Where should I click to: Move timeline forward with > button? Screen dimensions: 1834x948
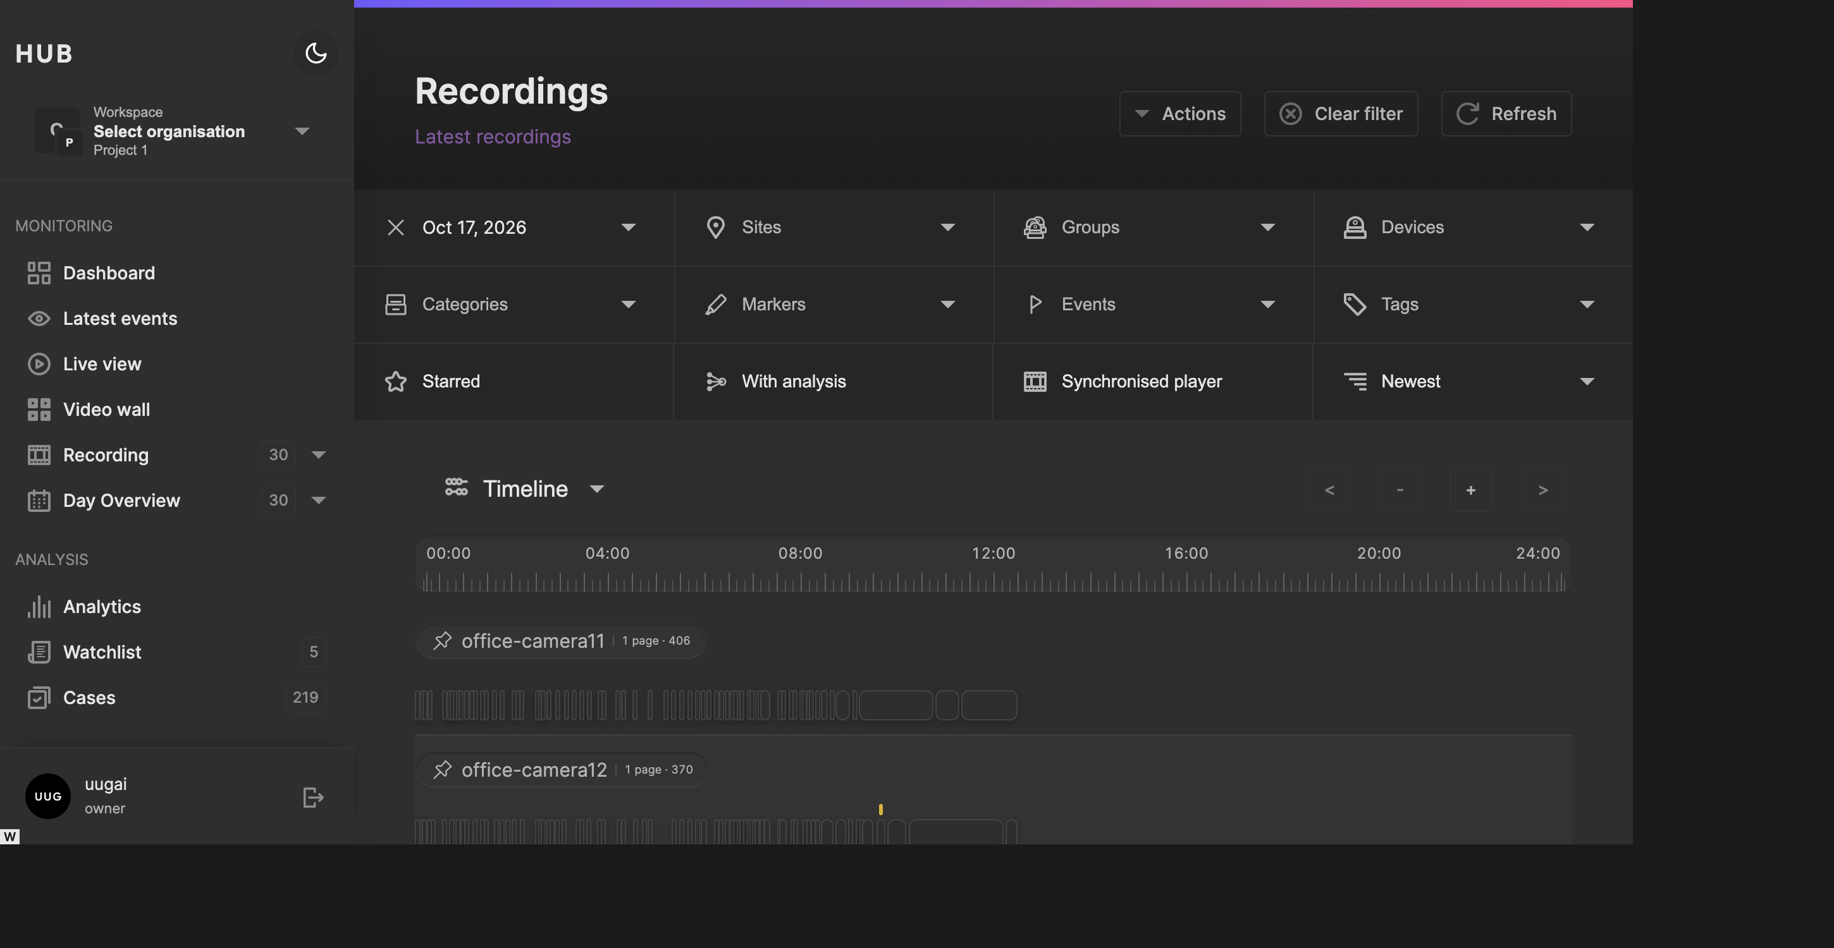pos(1543,490)
